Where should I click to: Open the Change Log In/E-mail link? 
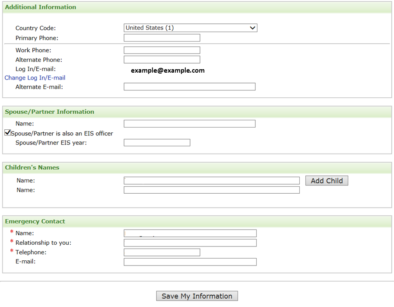tap(35, 78)
